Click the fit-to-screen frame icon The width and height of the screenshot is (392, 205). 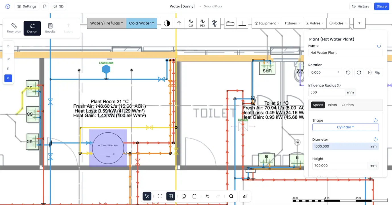(x=160, y=196)
